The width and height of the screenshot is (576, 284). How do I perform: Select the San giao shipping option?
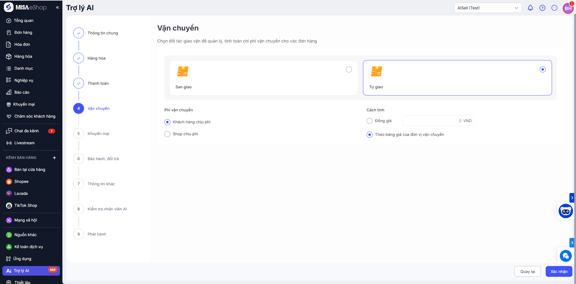point(349,69)
